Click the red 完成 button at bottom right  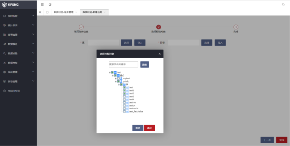click(x=282, y=140)
